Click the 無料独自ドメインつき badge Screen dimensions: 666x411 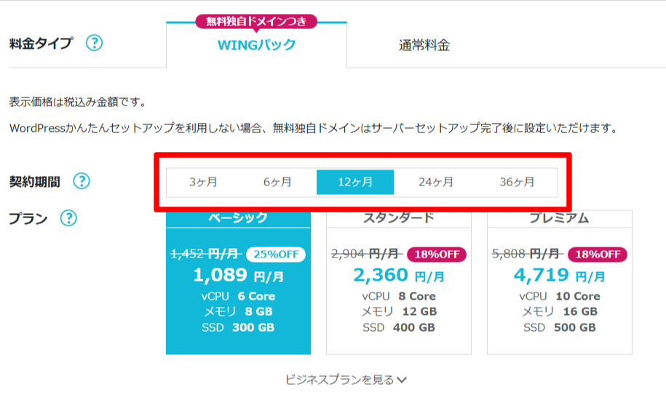(256, 22)
